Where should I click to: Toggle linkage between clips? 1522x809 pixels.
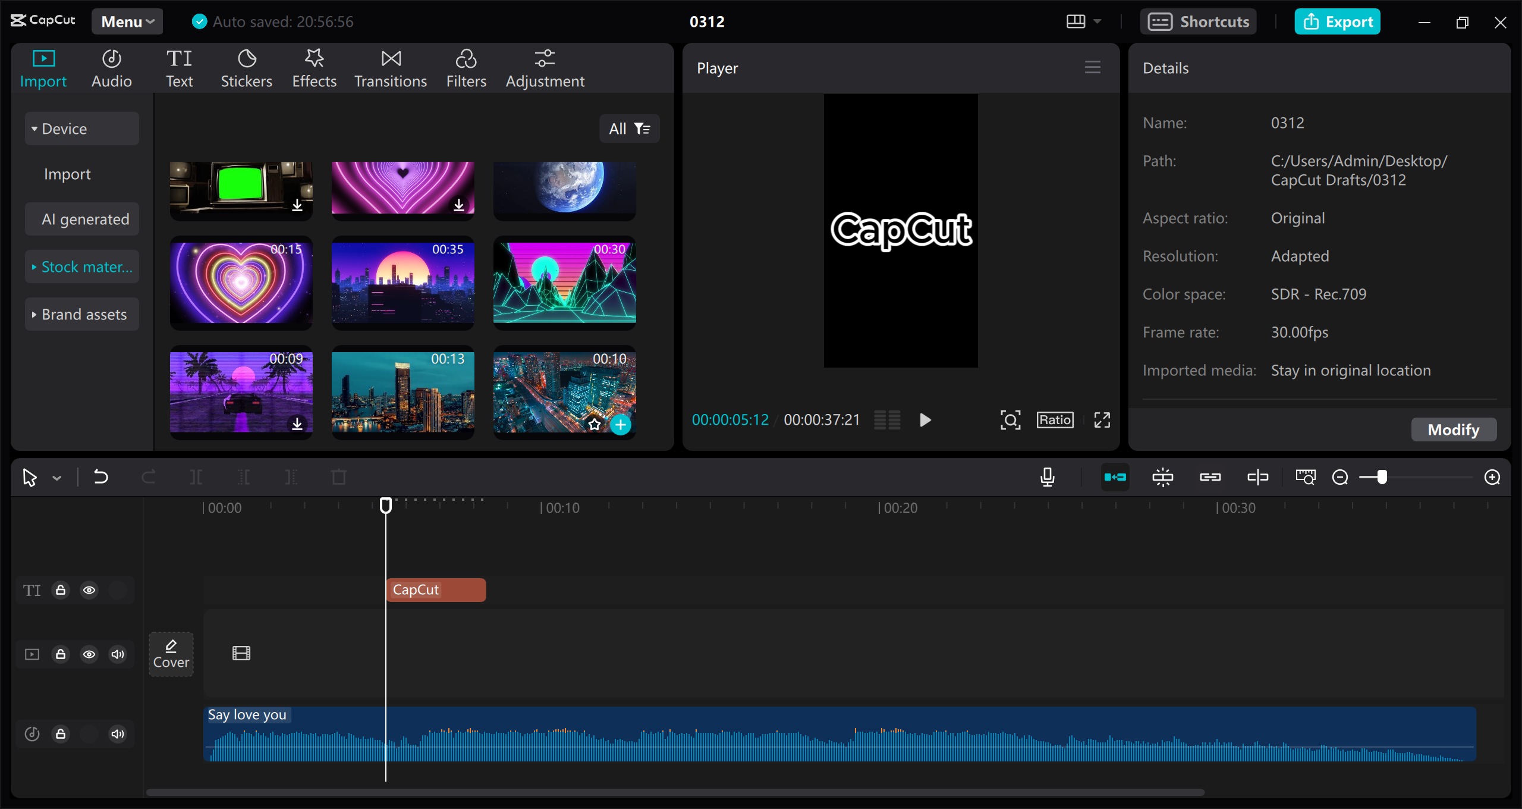[x=1210, y=477]
